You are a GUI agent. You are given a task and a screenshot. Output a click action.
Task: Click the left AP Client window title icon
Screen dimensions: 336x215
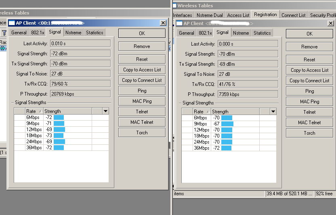coord(12,23)
